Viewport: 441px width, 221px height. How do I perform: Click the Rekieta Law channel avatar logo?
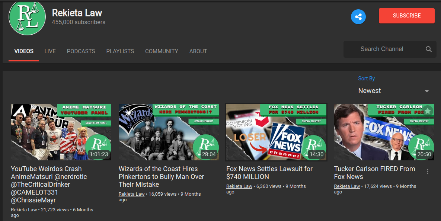(x=27, y=17)
